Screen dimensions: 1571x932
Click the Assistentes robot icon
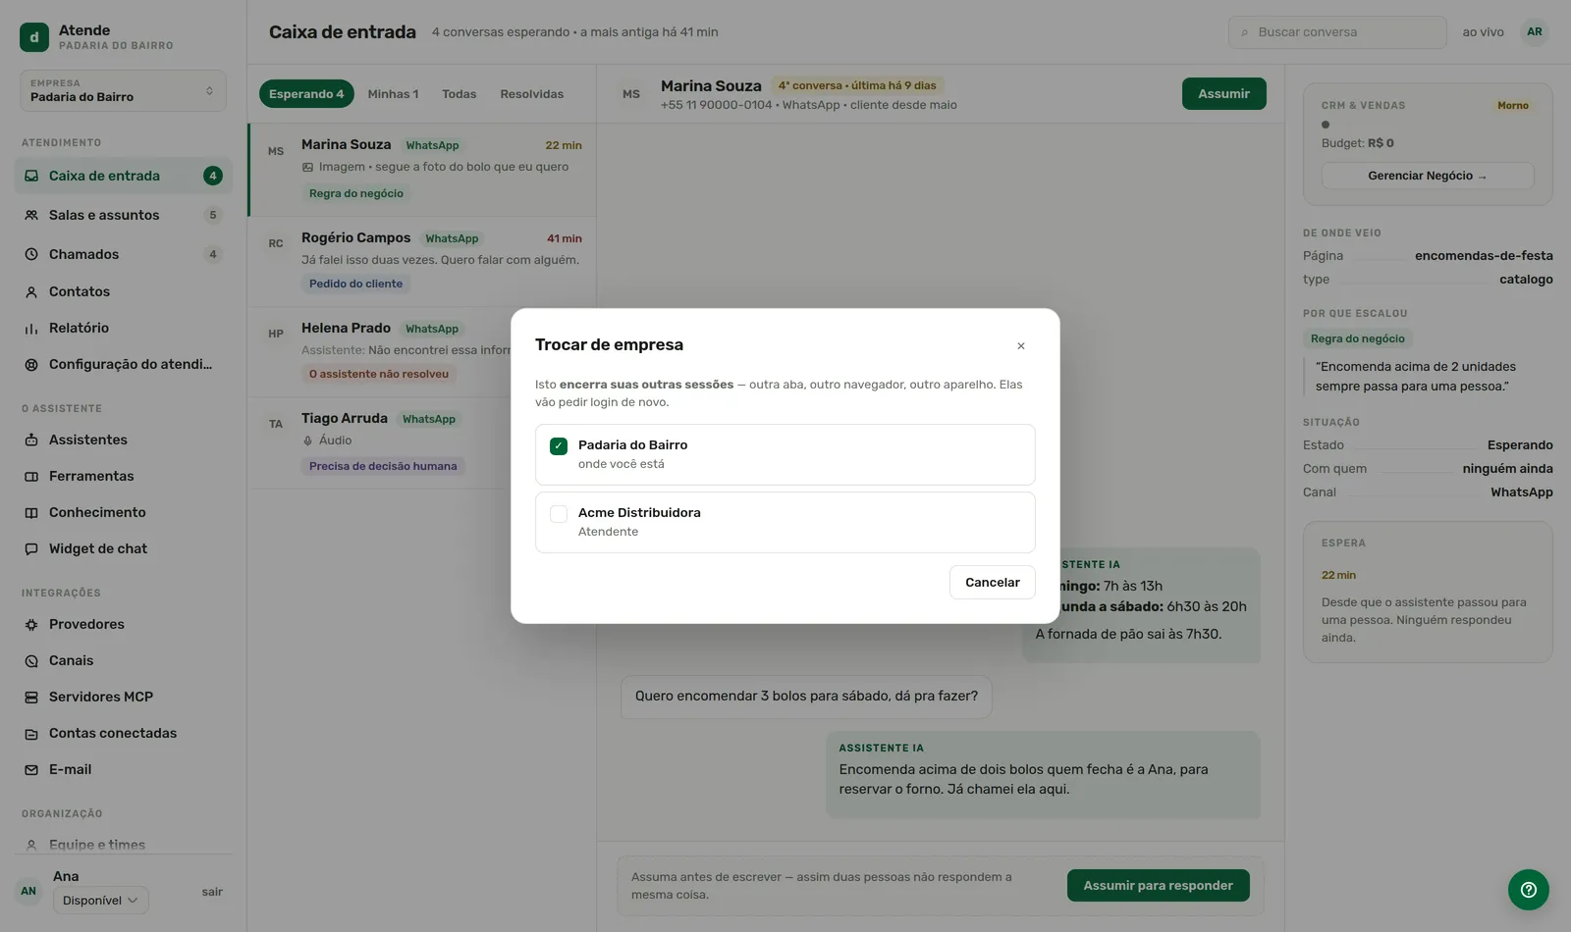[31, 440]
